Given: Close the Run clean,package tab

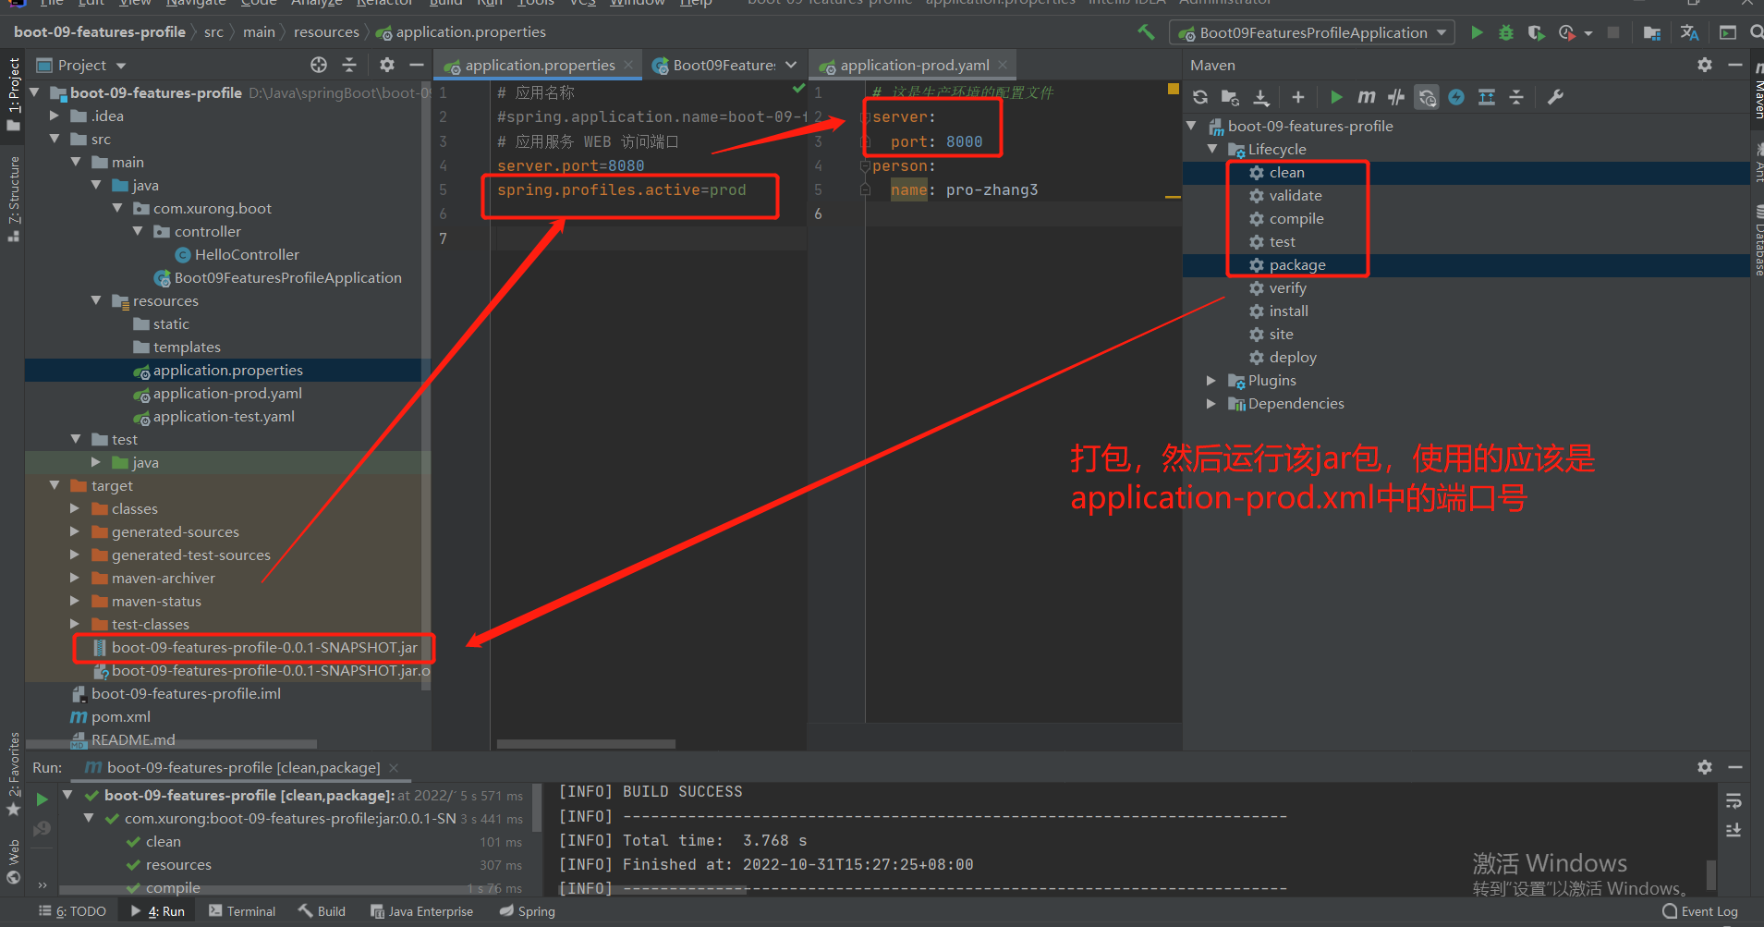Looking at the screenshot, I should (x=394, y=768).
